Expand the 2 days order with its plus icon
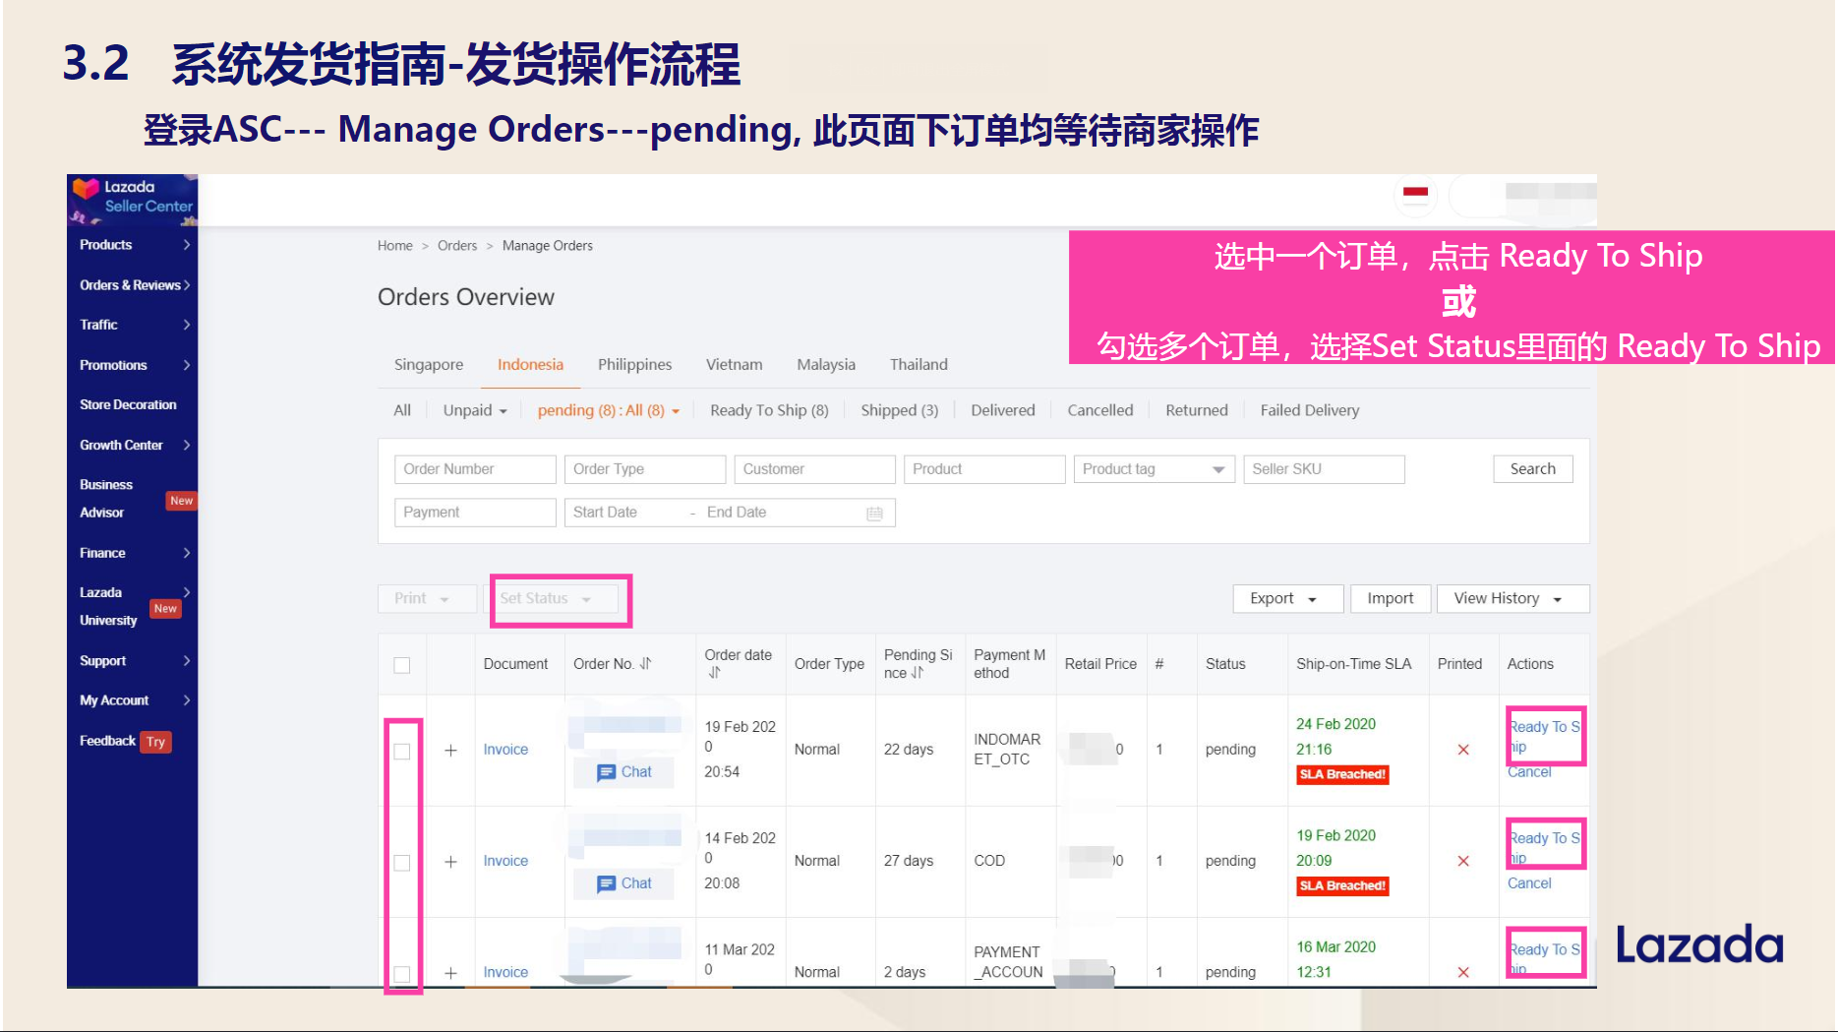Viewport: 1838px width, 1032px height. [450, 972]
